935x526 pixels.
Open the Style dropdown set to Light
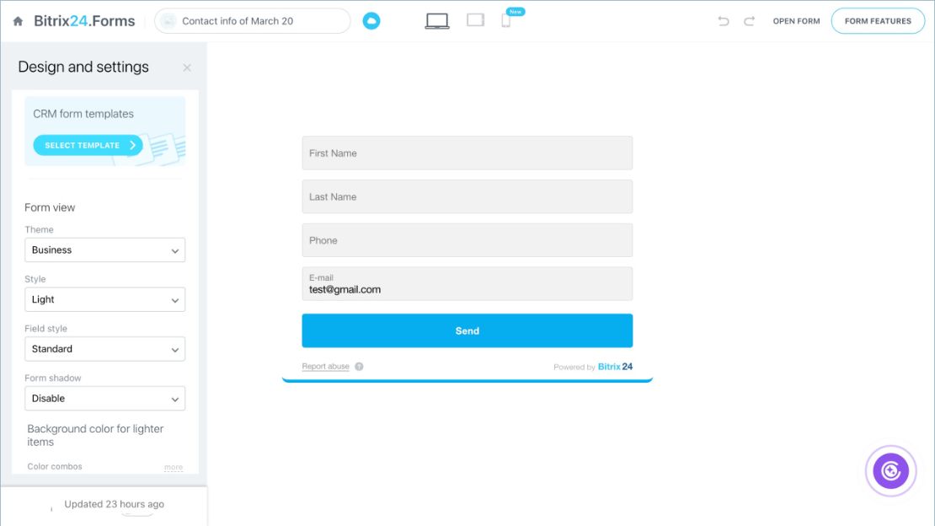[x=105, y=300]
